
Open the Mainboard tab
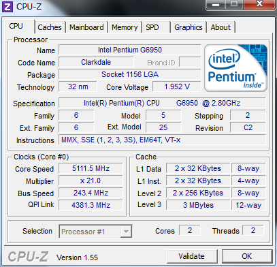pos(86,27)
